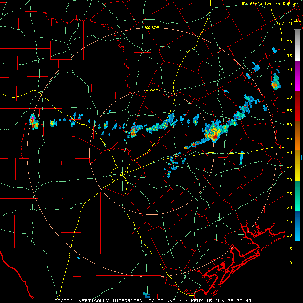This screenshot has width=303, height=303.
Task: Click the 25 value on the color scale
Action: point(289,194)
